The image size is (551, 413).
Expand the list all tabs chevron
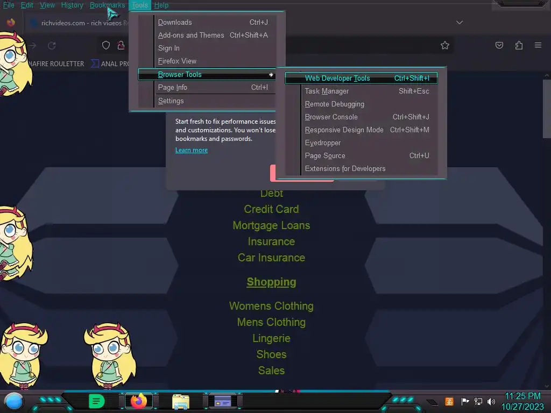pyautogui.click(x=460, y=23)
